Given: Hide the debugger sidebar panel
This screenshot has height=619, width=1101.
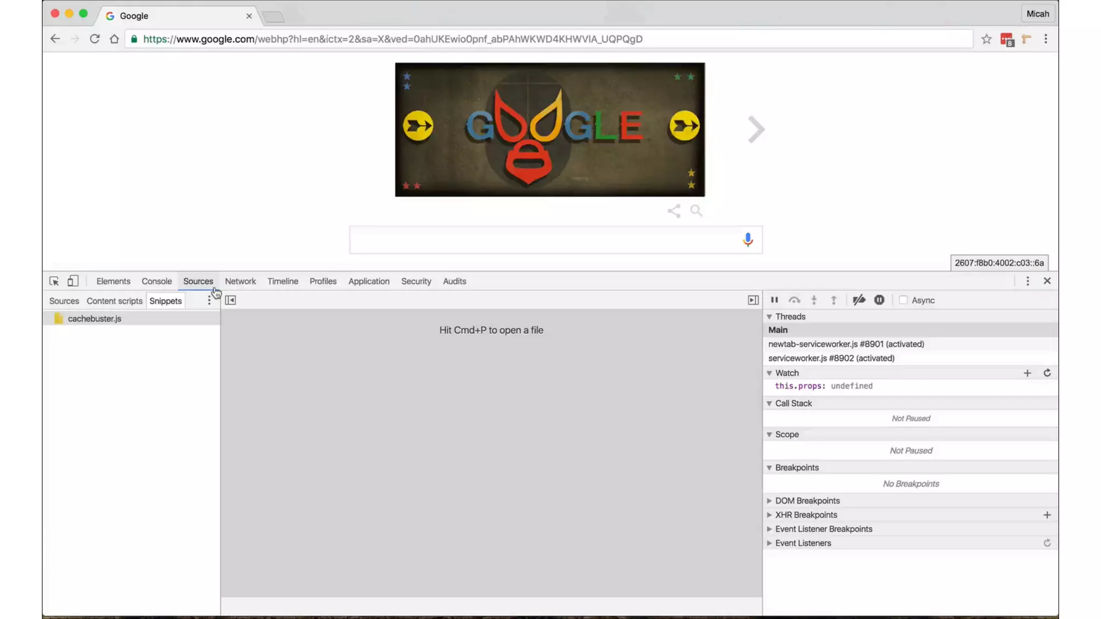Looking at the screenshot, I should pos(753,300).
